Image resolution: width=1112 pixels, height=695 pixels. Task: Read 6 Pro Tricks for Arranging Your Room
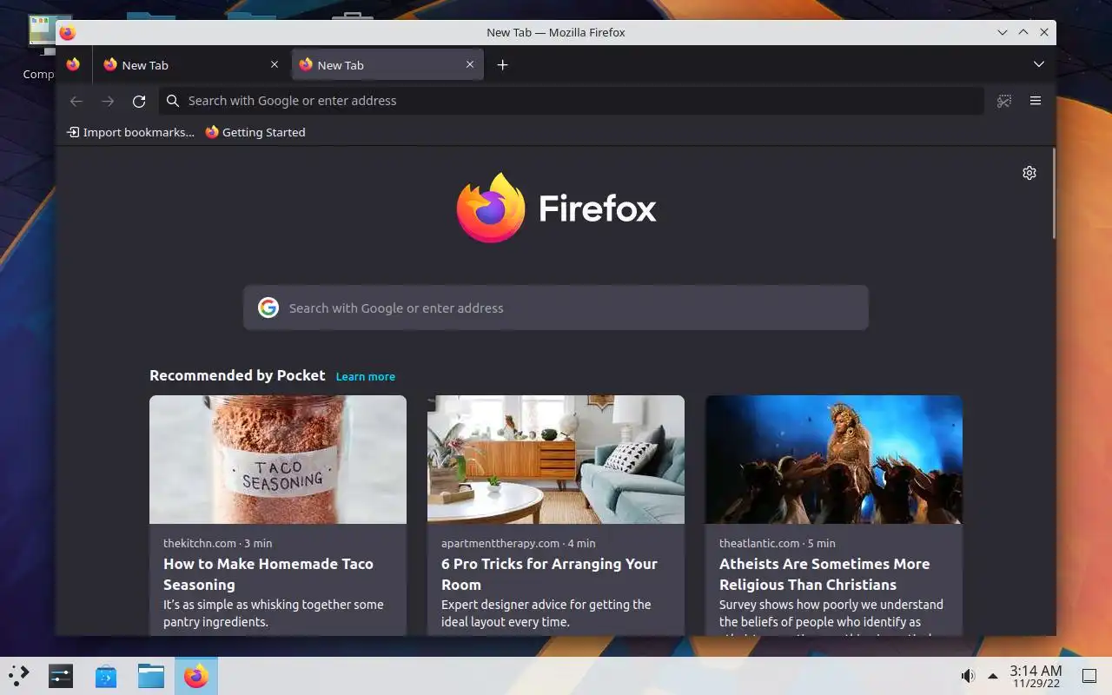coord(549,574)
